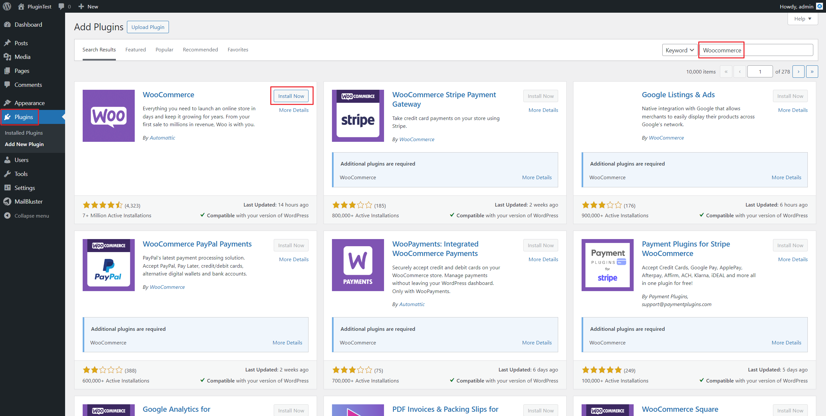Click the Upload Plugin button
This screenshot has height=416, width=826.
coord(148,27)
